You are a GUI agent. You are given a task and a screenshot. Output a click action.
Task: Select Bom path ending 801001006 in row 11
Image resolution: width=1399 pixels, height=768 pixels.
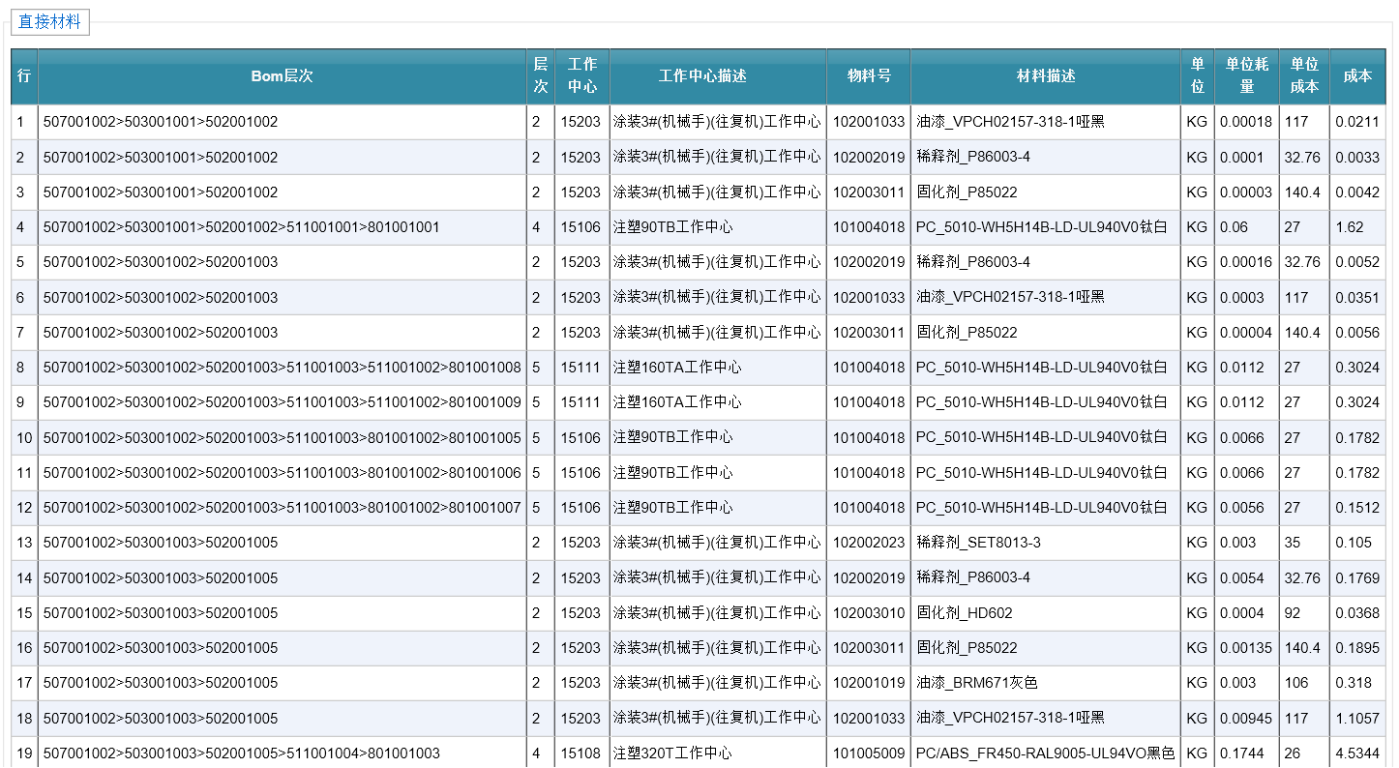pos(283,473)
